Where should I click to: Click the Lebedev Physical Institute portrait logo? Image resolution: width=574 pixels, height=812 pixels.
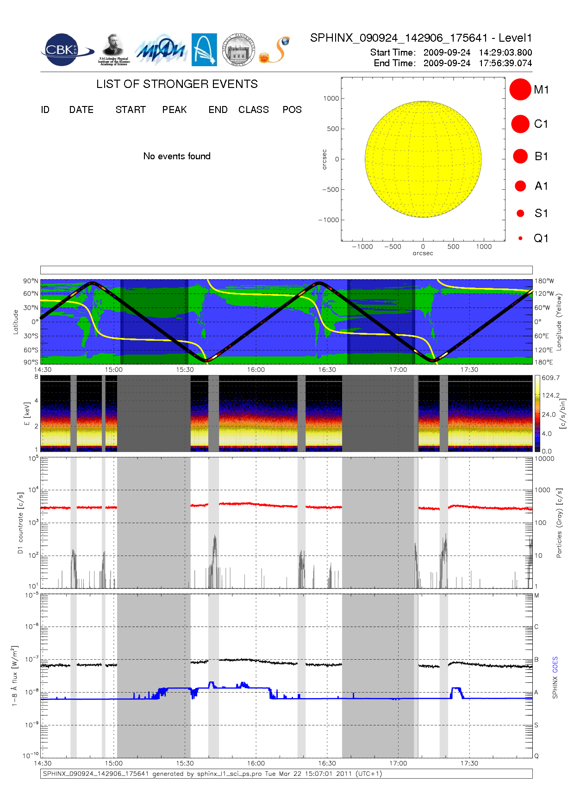point(113,50)
